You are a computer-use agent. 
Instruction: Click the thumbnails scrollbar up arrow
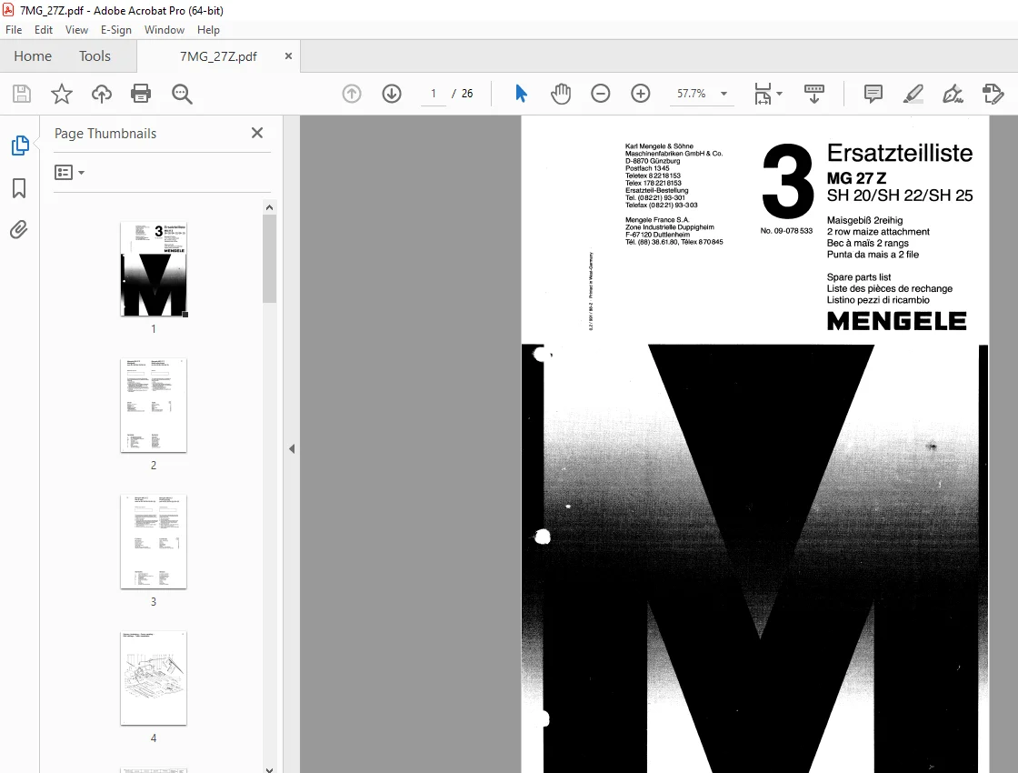(x=269, y=208)
